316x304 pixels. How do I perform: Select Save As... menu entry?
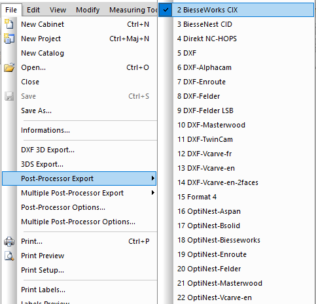pyautogui.click(x=79, y=110)
